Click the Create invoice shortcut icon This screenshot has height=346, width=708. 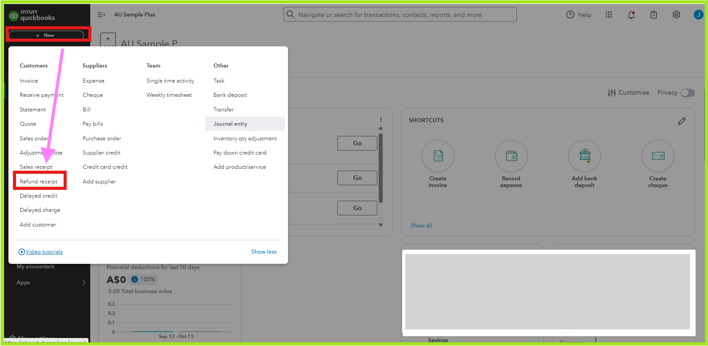tap(438, 156)
